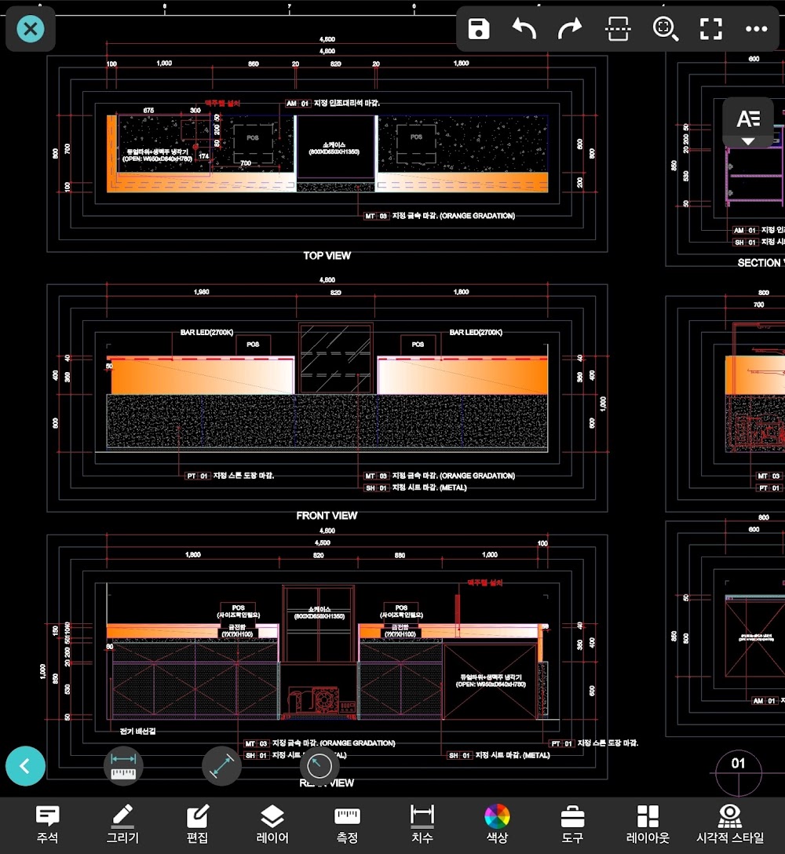The width and height of the screenshot is (785, 854).
Task: Undo the last action
Action: point(524,29)
